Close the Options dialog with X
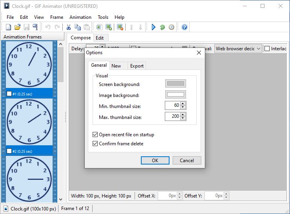This screenshot has width=290, height=214. pyautogui.click(x=199, y=53)
